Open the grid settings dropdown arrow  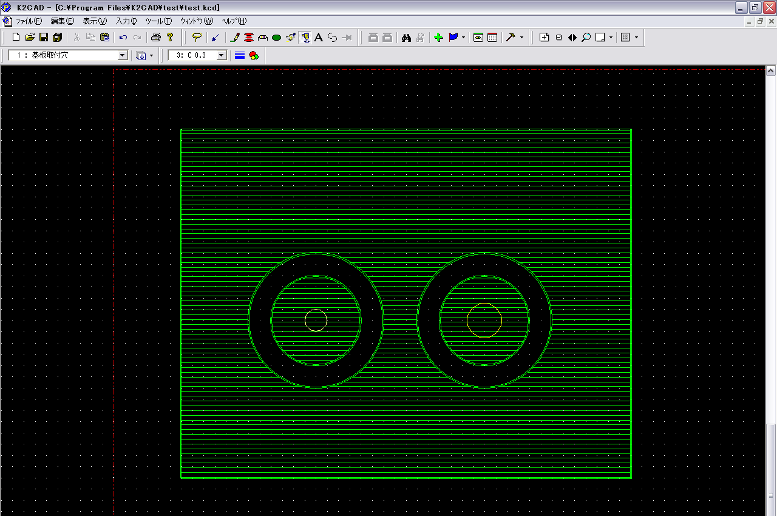coord(636,38)
